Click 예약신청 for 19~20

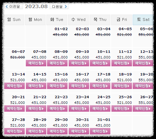143,86
